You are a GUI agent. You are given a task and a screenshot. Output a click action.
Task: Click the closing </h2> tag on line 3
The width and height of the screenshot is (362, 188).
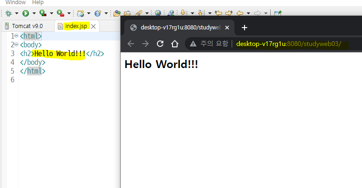95,54
